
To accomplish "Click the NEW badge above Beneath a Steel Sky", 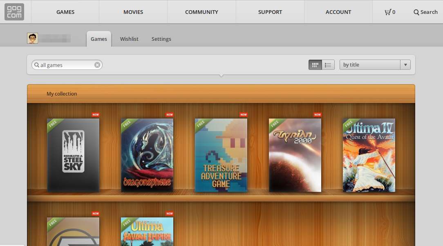I will [96, 115].
